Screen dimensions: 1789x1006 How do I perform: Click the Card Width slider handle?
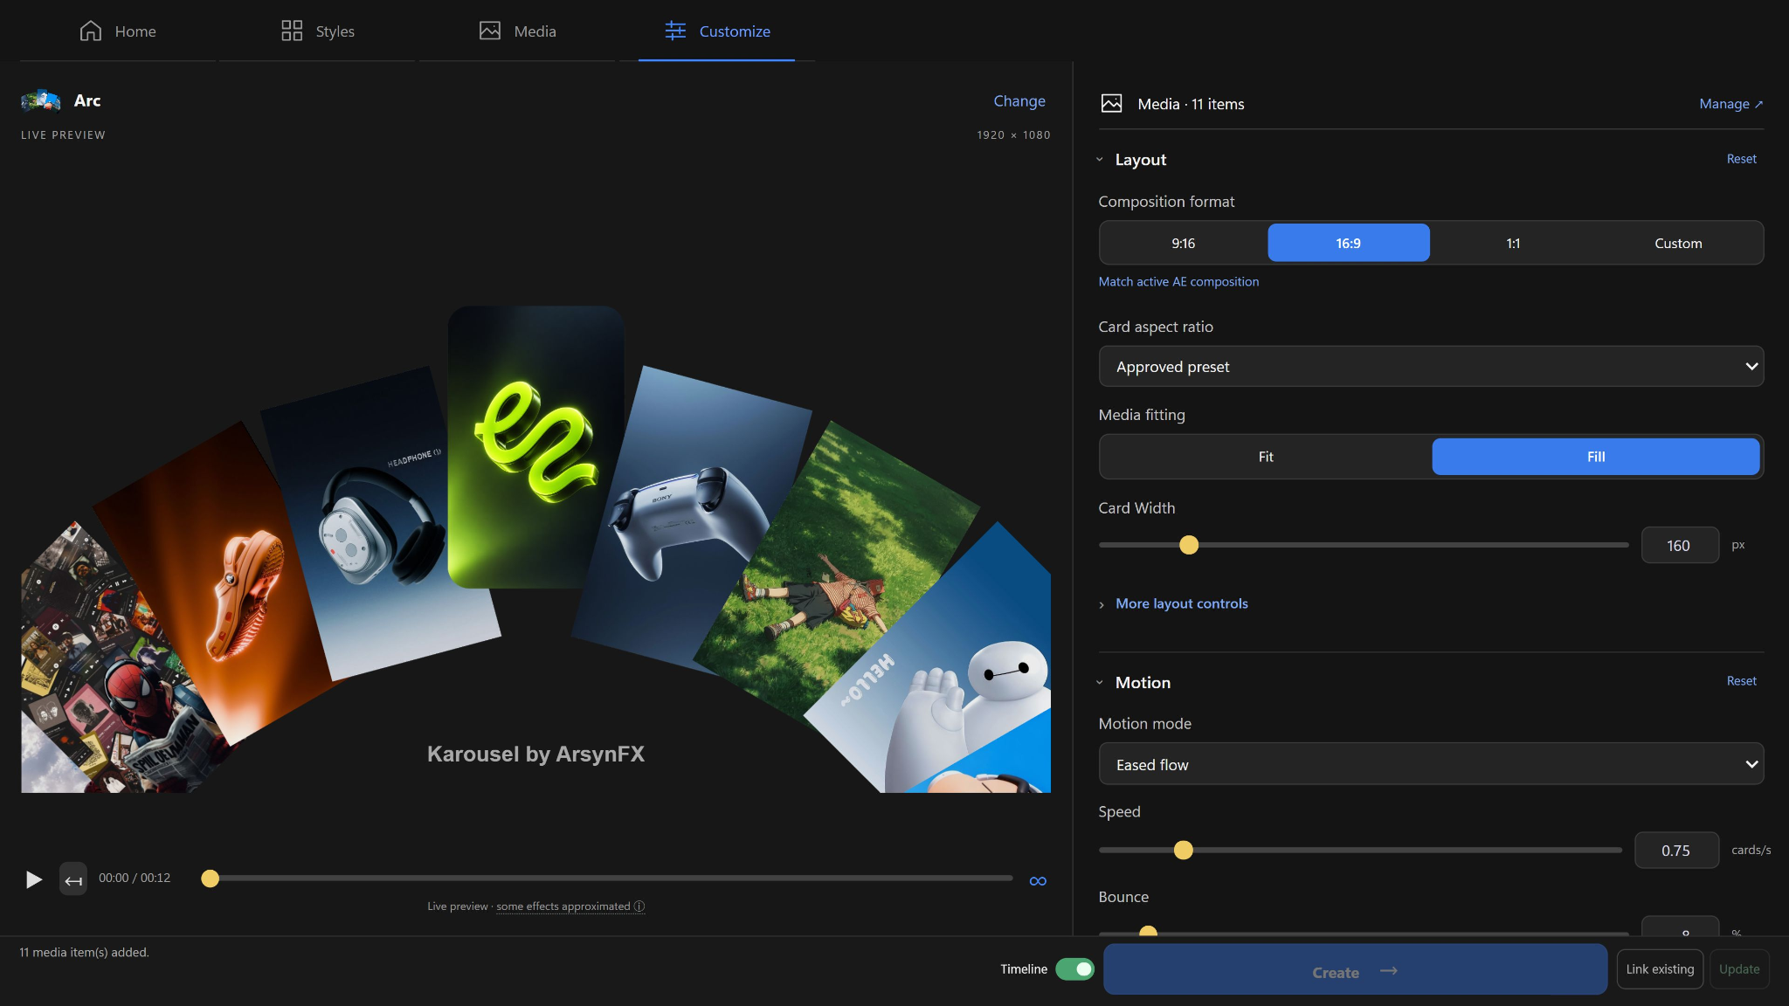(1189, 545)
